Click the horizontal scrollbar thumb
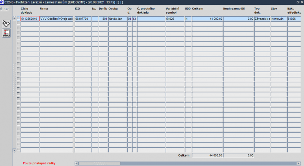The width and height of the screenshot is (304, 166). click(x=100, y=163)
